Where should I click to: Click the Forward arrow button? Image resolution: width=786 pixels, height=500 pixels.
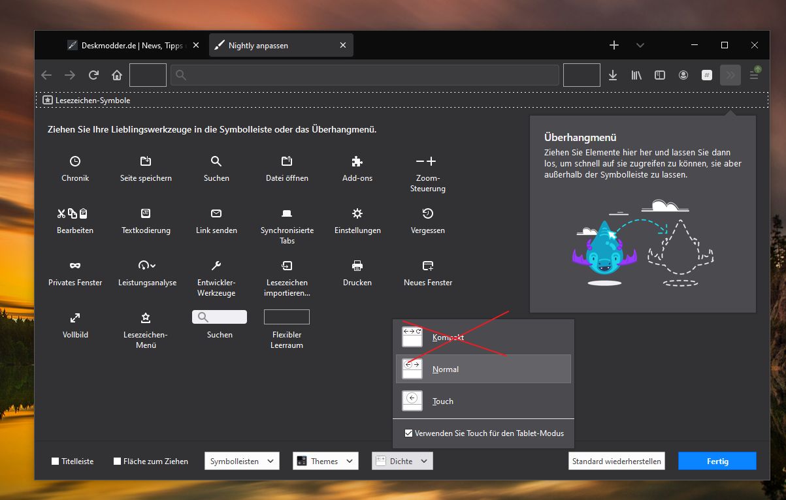coord(70,75)
